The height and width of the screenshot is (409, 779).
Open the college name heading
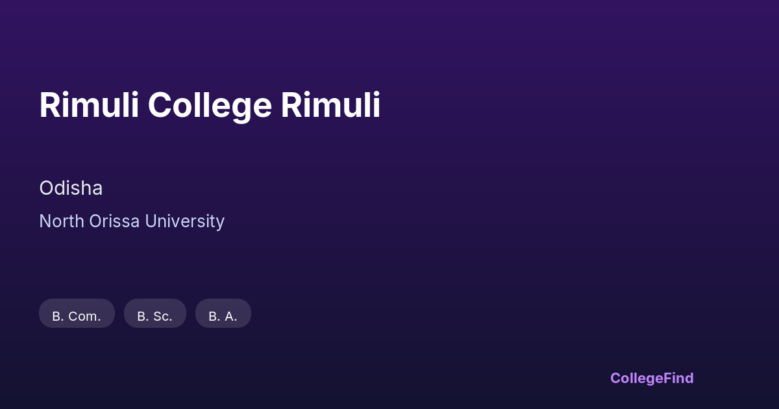[x=210, y=105]
